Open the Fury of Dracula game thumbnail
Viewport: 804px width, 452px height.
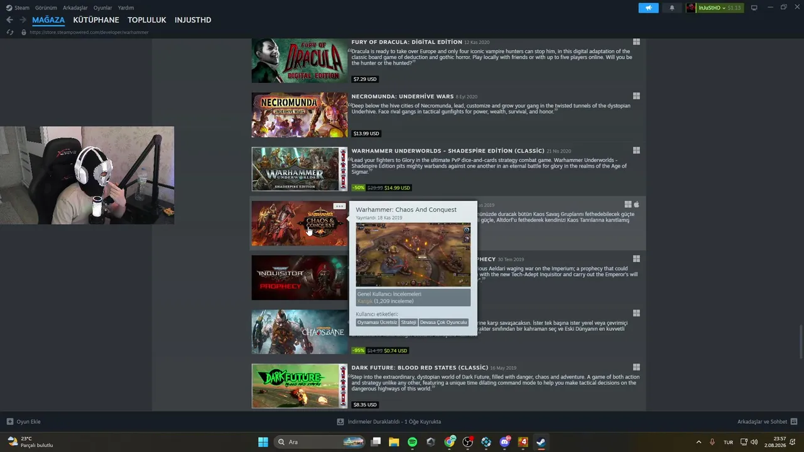pos(300,61)
